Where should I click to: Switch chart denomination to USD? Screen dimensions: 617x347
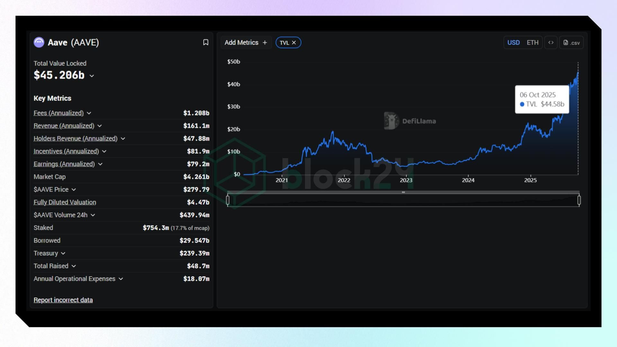tap(513, 42)
